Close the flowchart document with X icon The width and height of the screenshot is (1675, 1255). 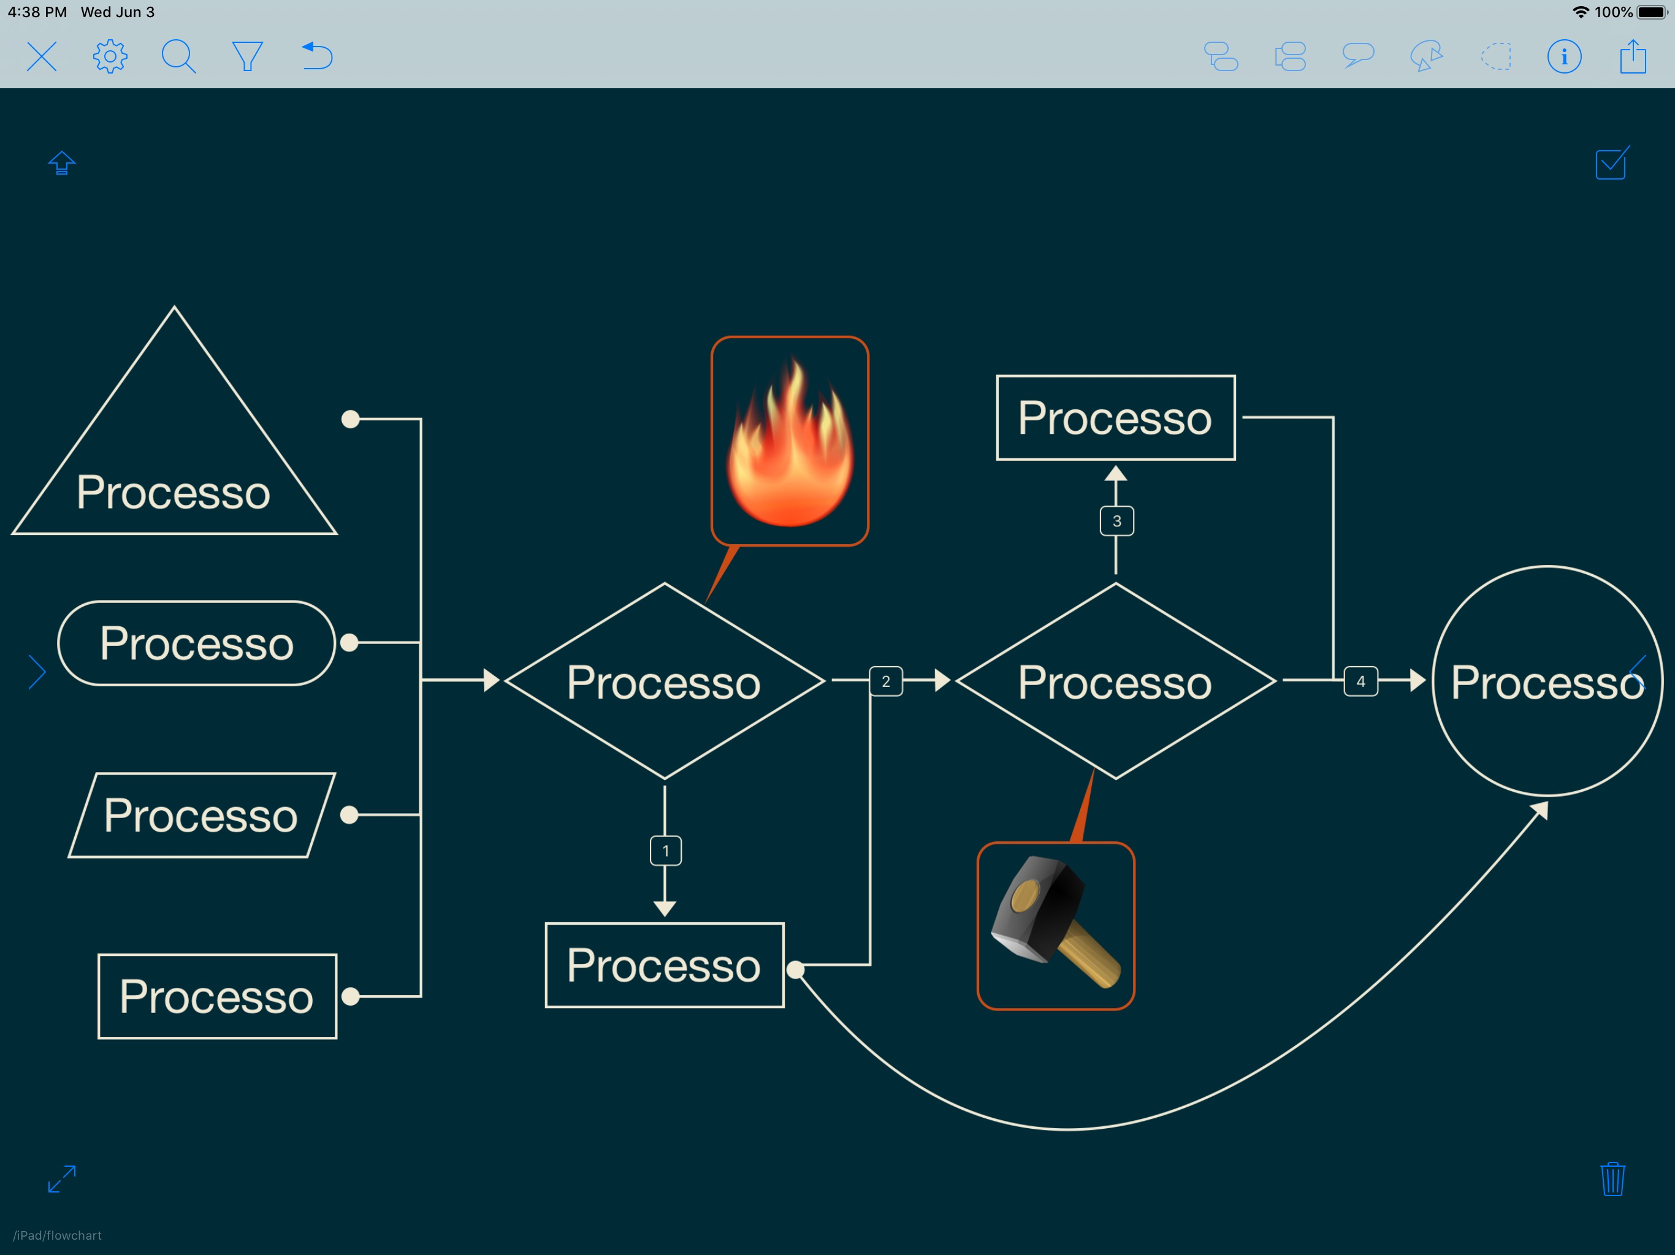point(42,57)
